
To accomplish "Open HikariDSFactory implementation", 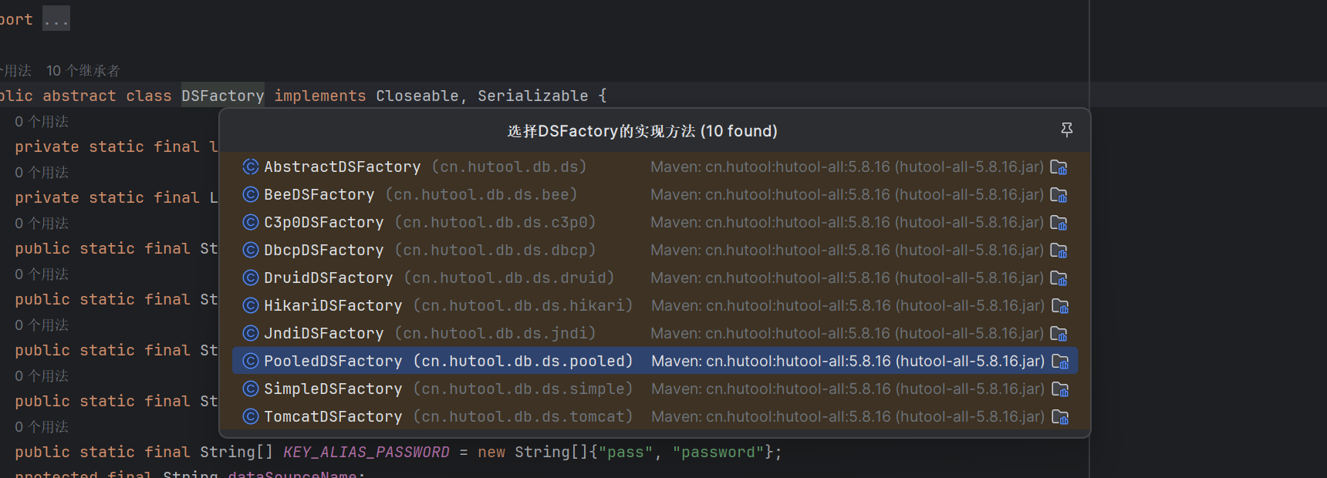I will pos(655,305).
